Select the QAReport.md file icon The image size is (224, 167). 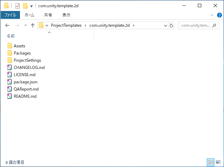(x=9, y=89)
